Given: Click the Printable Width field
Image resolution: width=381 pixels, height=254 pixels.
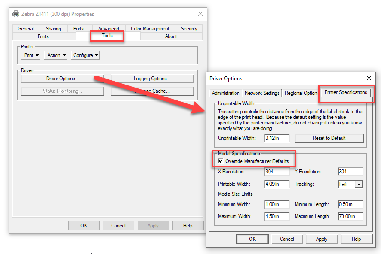Looking at the screenshot, I should point(277,184).
